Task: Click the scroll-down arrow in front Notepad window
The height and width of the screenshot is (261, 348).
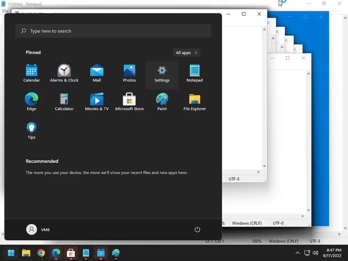Action: point(264,166)
